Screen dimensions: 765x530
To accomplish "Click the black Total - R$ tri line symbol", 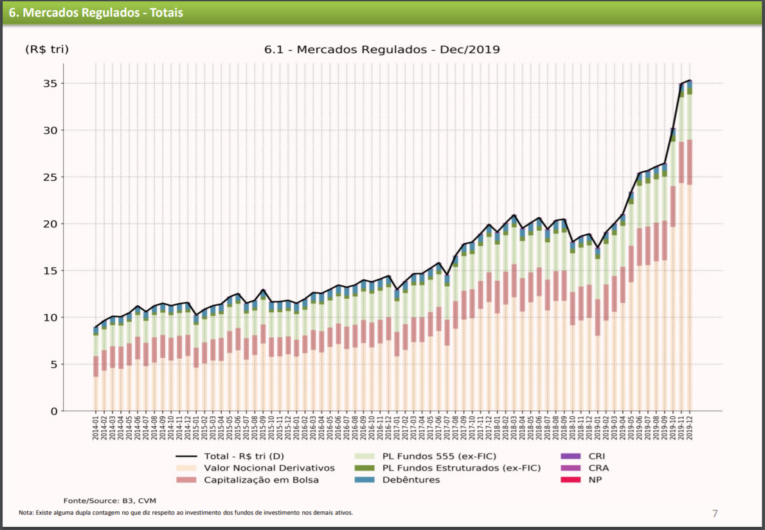I will click(x=187, y=456).
